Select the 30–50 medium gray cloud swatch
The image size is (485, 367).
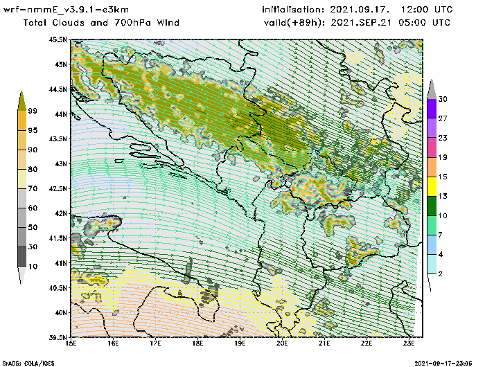[x=21, y=237]
